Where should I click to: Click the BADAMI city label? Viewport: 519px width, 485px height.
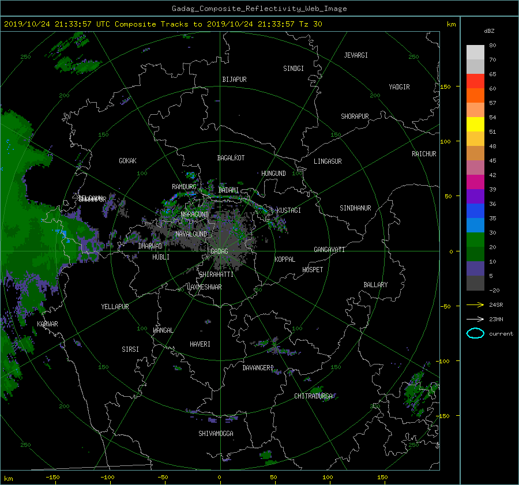(228, 190)
